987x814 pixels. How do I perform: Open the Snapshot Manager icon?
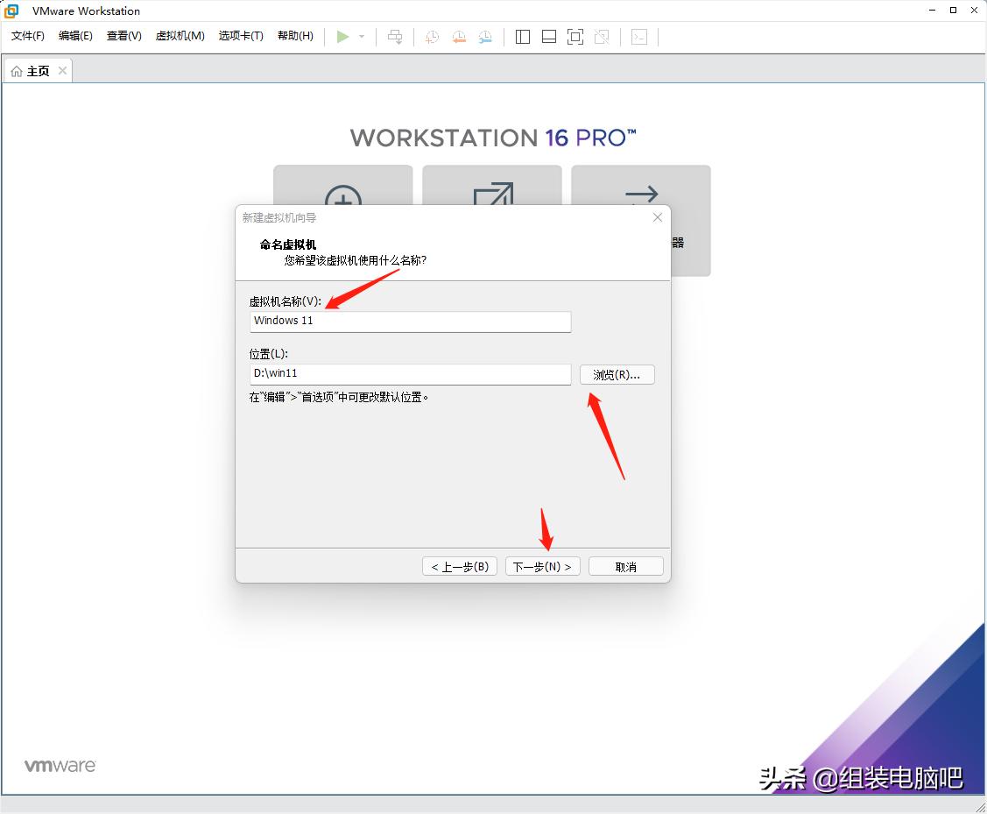click(x=484, y=36)
